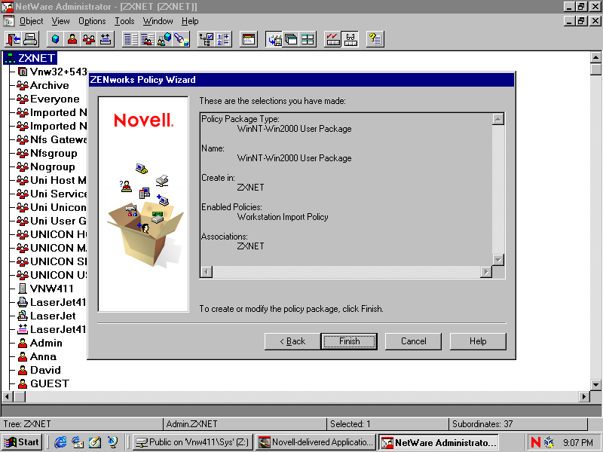Click 'Workstation Import Policy' summary text
The height and width of the screenshot is (452, 603).
point(283,217)
